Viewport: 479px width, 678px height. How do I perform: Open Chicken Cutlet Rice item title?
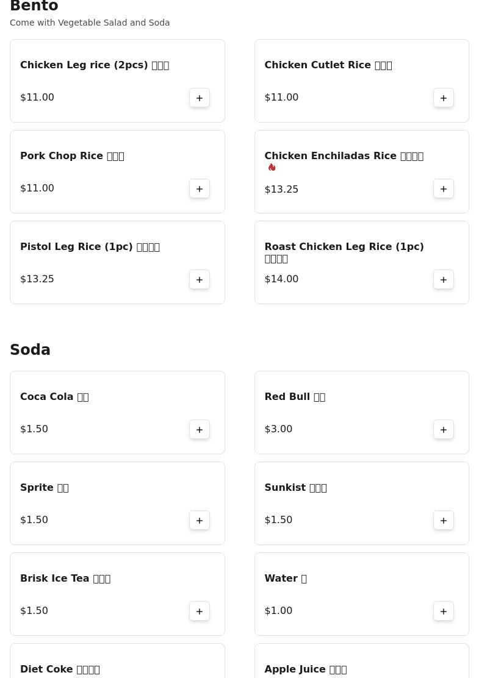(x=328, y=65)
